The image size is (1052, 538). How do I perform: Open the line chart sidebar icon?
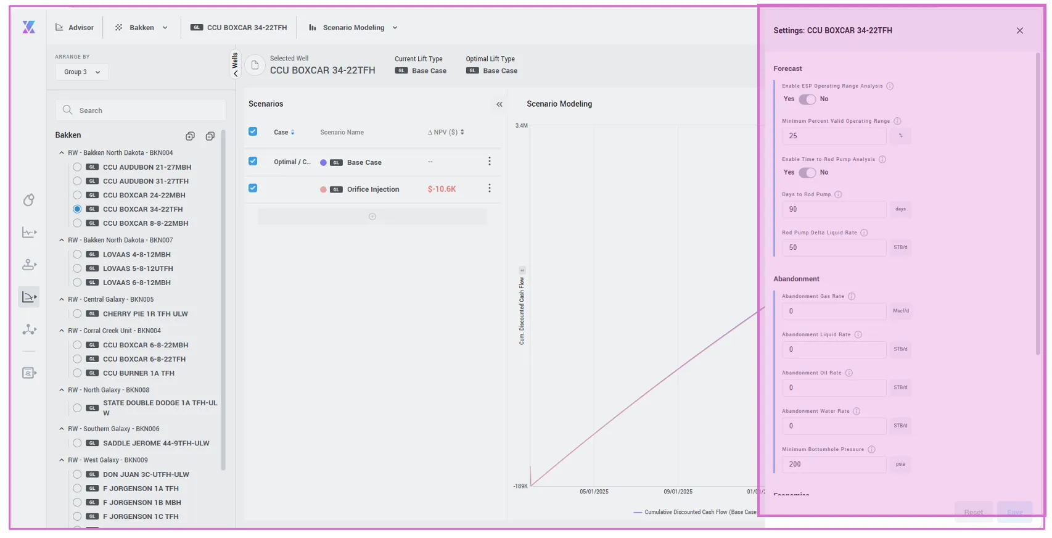coord(28,233)
